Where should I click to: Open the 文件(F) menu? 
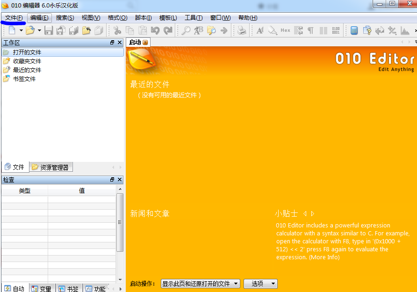pos(13,17)
